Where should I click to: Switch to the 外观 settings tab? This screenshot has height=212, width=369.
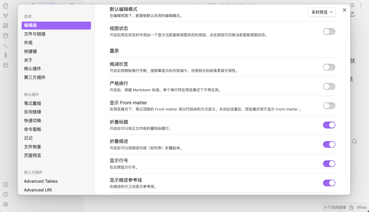coord(56,43)
